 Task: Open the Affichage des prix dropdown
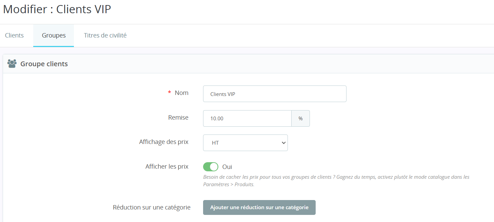coord(245,143)
